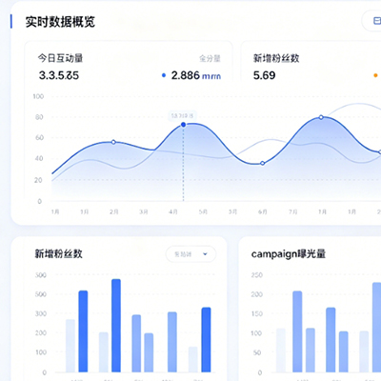Select the 新增粉丝数 summary card title
Viewport: 381px width, 381px height.
(276, 58)
